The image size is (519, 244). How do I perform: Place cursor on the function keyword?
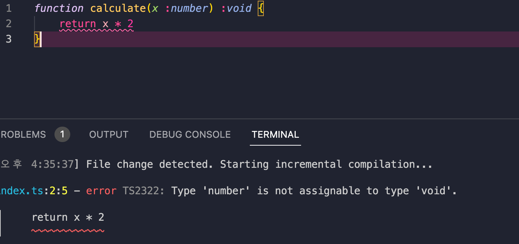tap(59, 8)
